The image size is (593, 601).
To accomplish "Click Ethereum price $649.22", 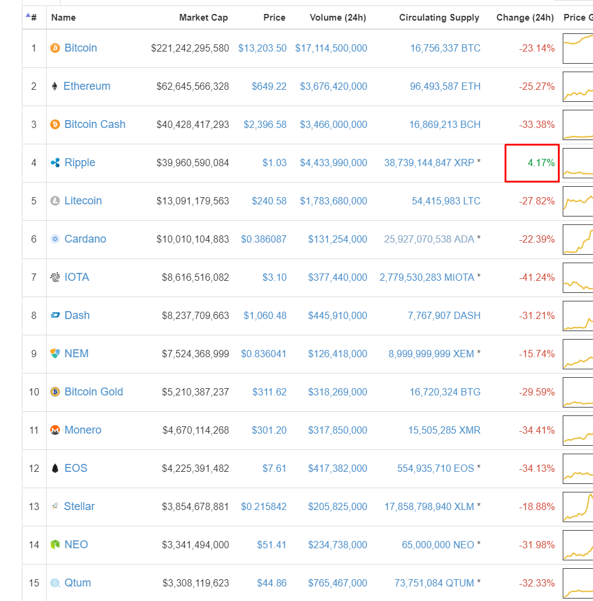I will tap(269, 87).
